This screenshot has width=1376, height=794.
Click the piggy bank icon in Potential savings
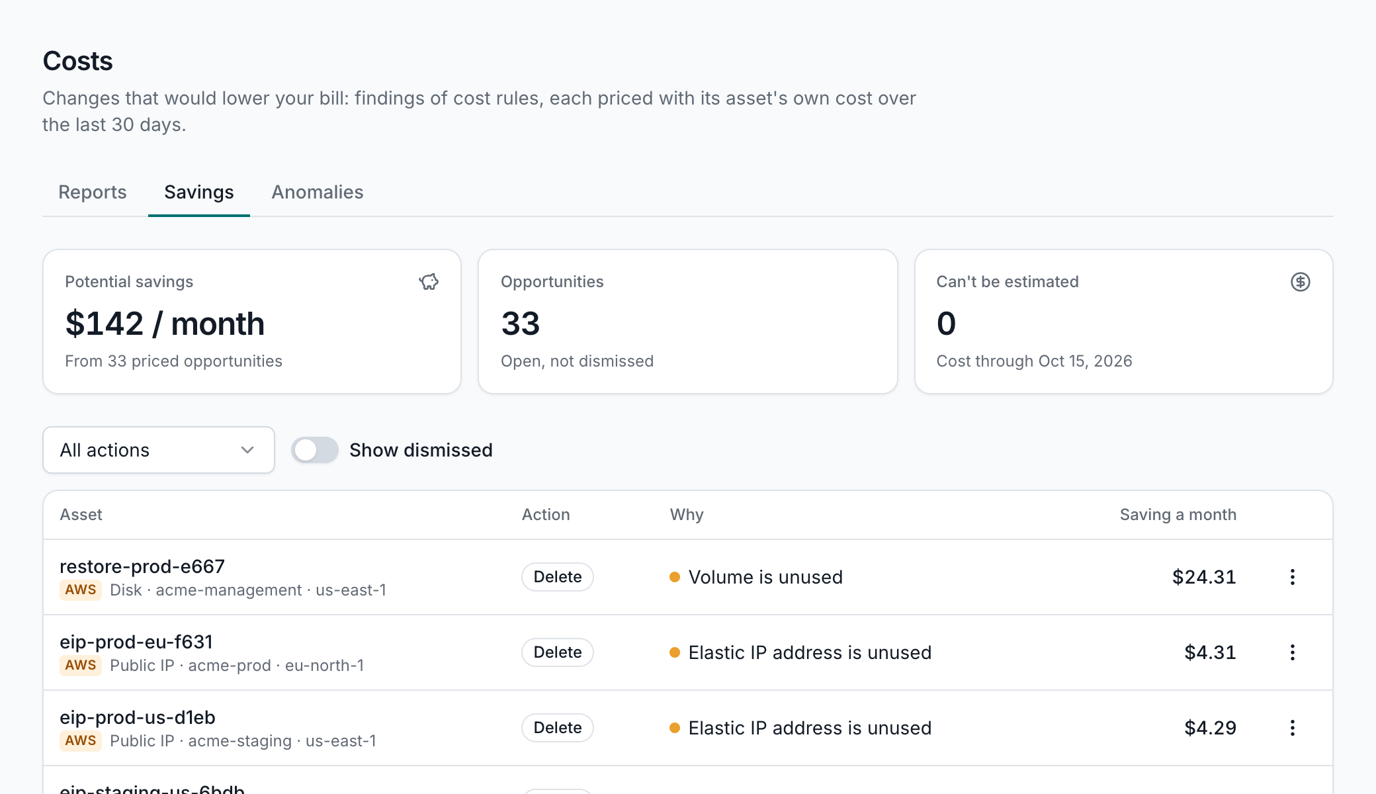[429, 282]
